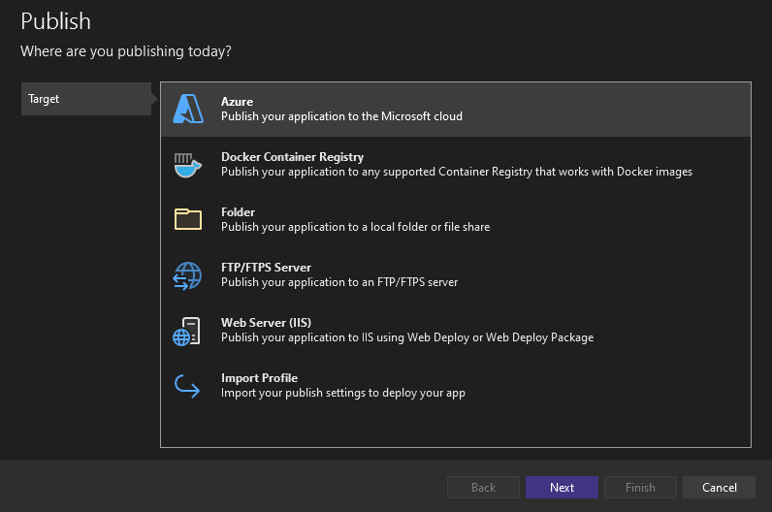Cancel the Publish dialog
772x512 pixels.
tap(719, 488)
